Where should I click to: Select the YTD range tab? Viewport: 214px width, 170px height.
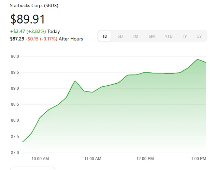tap(169, 36)
